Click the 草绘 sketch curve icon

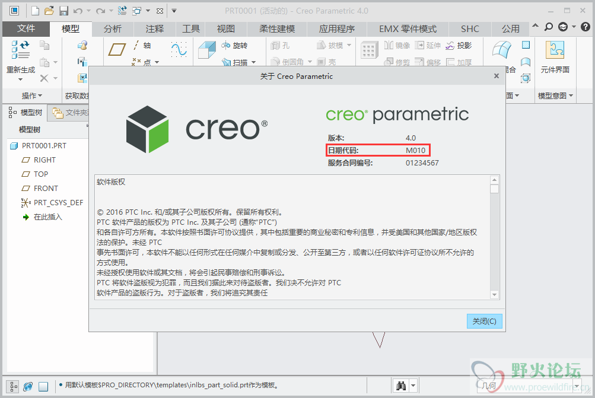(x=179, y=49)
